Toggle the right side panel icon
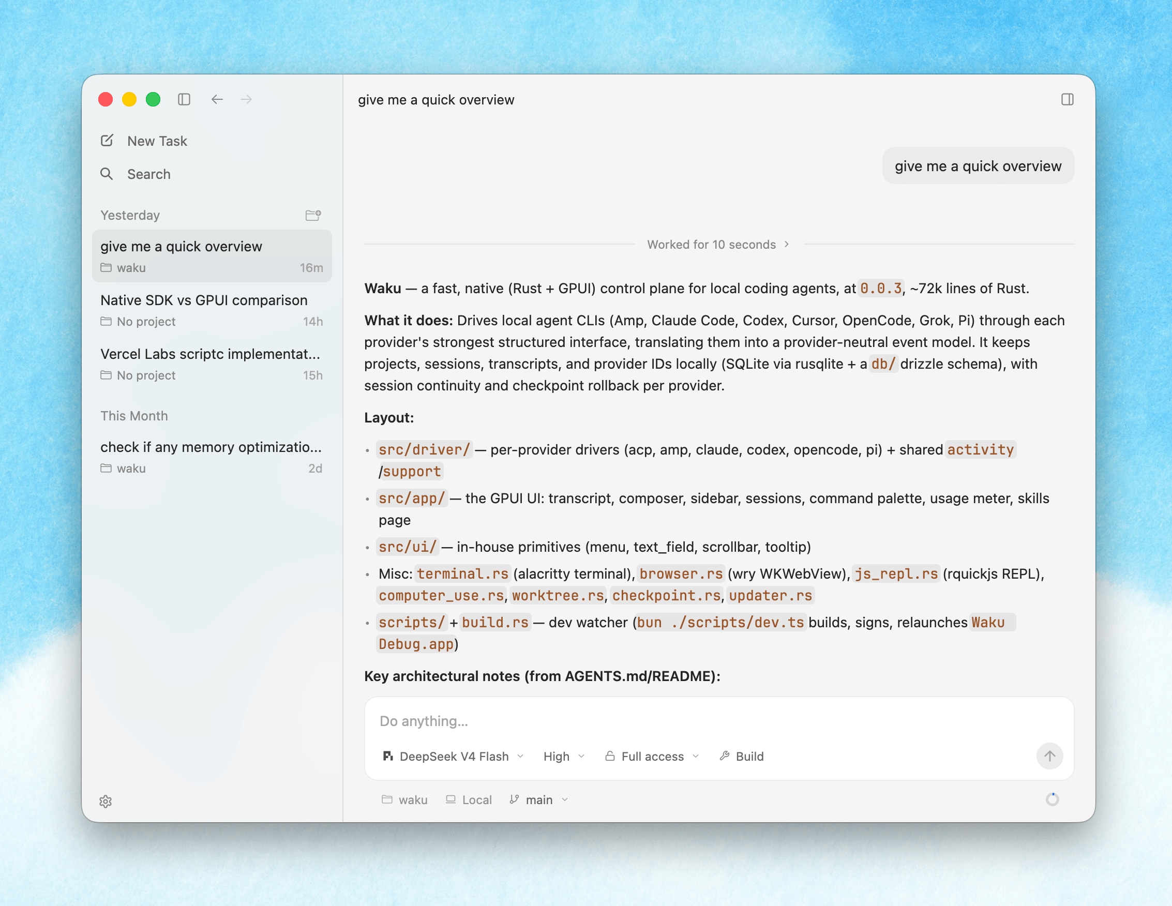Screen dimensions: 1172x906 (x=1067, y=99)
